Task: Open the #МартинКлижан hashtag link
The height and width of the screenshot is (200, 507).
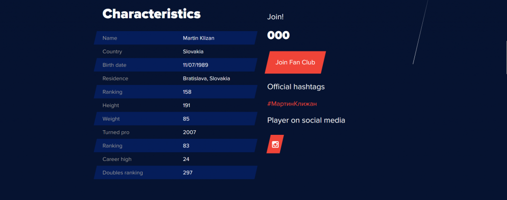Action: click(292, 104)
